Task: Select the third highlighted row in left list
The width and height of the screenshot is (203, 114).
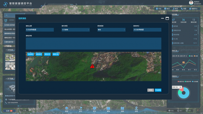Action: point(10,33)
